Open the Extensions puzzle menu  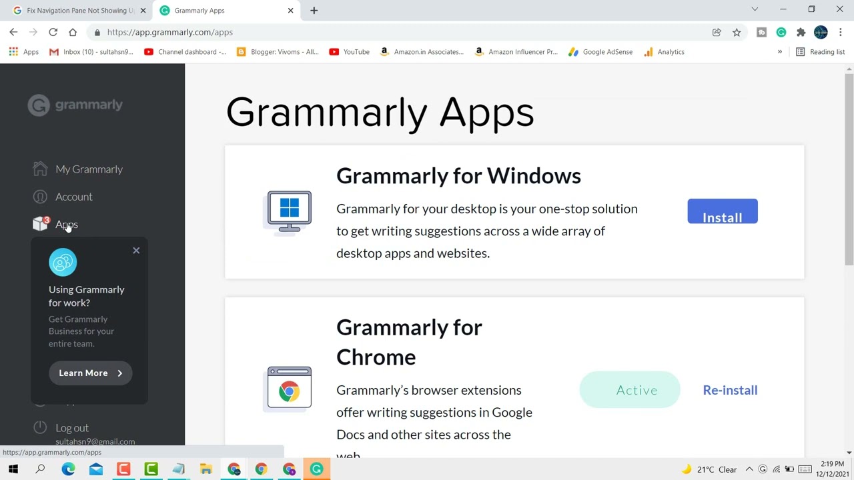click(801, 32)
